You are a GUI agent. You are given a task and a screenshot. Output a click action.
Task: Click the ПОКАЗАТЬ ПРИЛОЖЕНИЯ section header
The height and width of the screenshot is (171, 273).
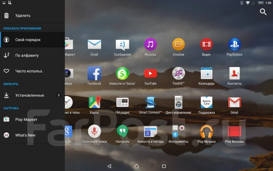(x=22, y=29)
